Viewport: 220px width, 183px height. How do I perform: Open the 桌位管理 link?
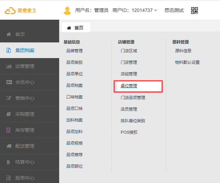point(129,86)
